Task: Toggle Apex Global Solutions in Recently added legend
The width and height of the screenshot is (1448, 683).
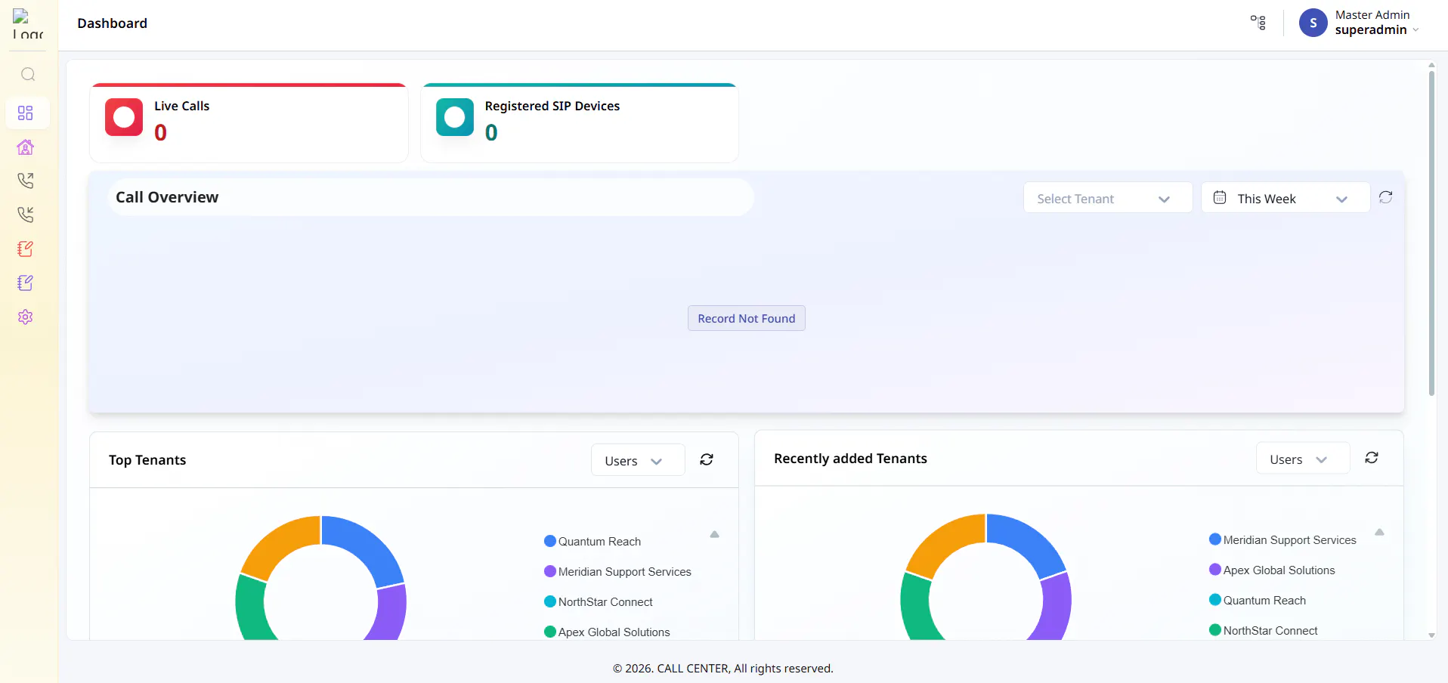Action: tap(1272, 570)
